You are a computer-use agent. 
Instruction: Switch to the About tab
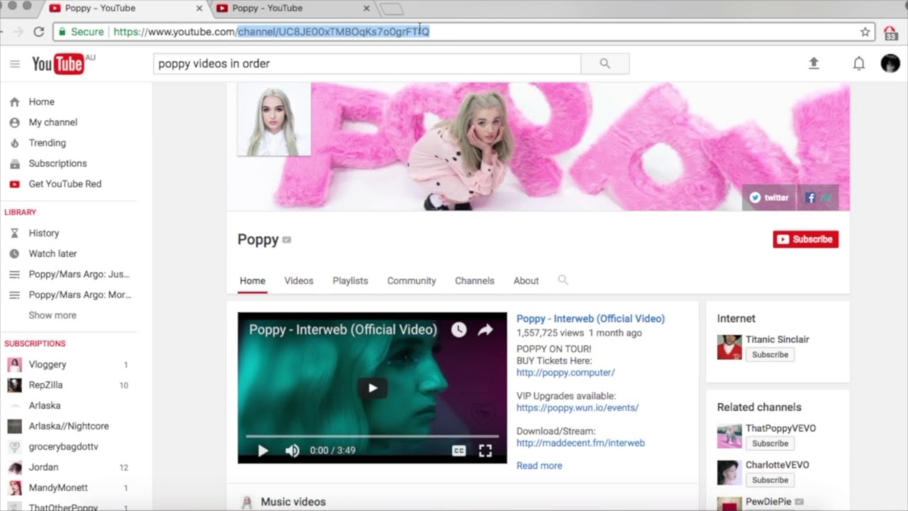526,280
